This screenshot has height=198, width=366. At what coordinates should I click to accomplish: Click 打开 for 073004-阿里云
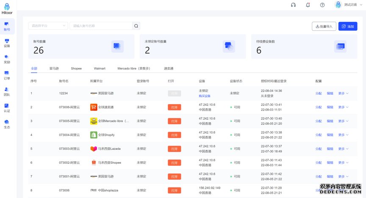tap(175, 135)
